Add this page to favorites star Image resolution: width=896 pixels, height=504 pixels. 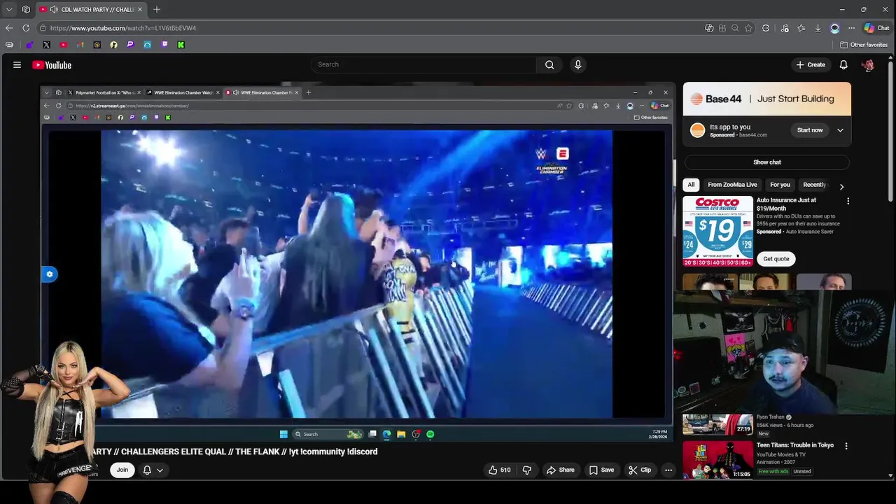click(748, 28)
